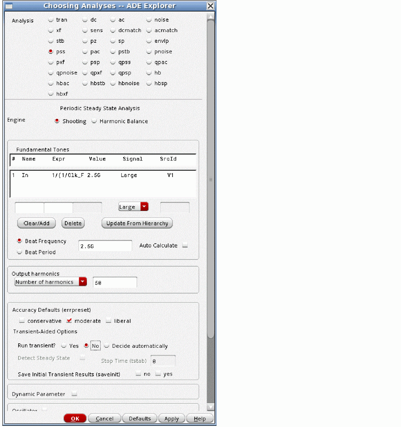
Task: Choose the qpxf analysis option
Action: click(x=85, y=73)
